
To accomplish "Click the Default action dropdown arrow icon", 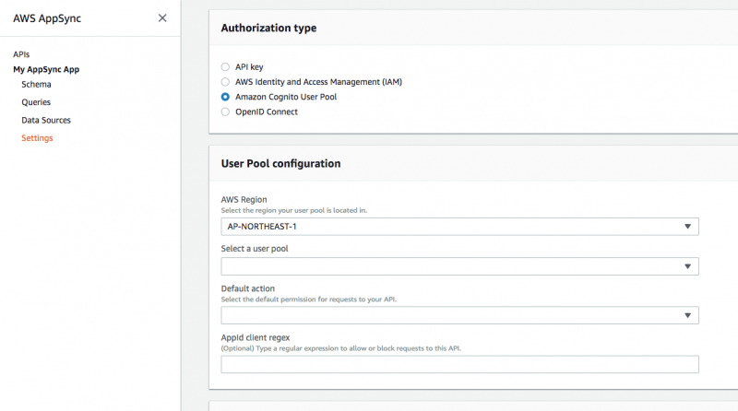I will pyautogui.click(x=687, y=315).
